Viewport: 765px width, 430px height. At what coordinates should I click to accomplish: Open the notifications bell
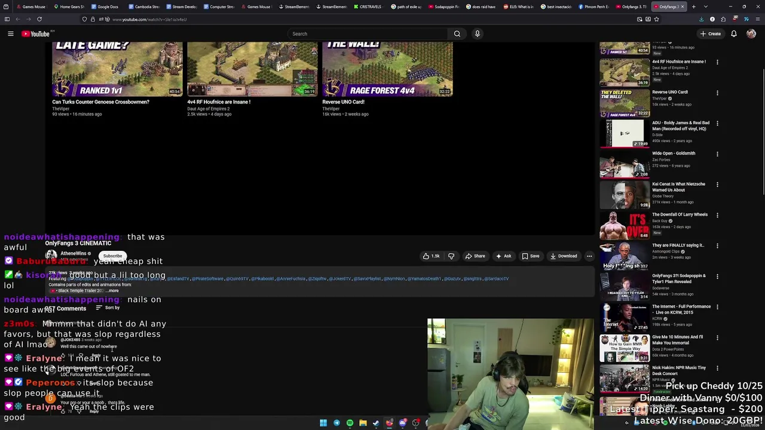pos(734,34)
